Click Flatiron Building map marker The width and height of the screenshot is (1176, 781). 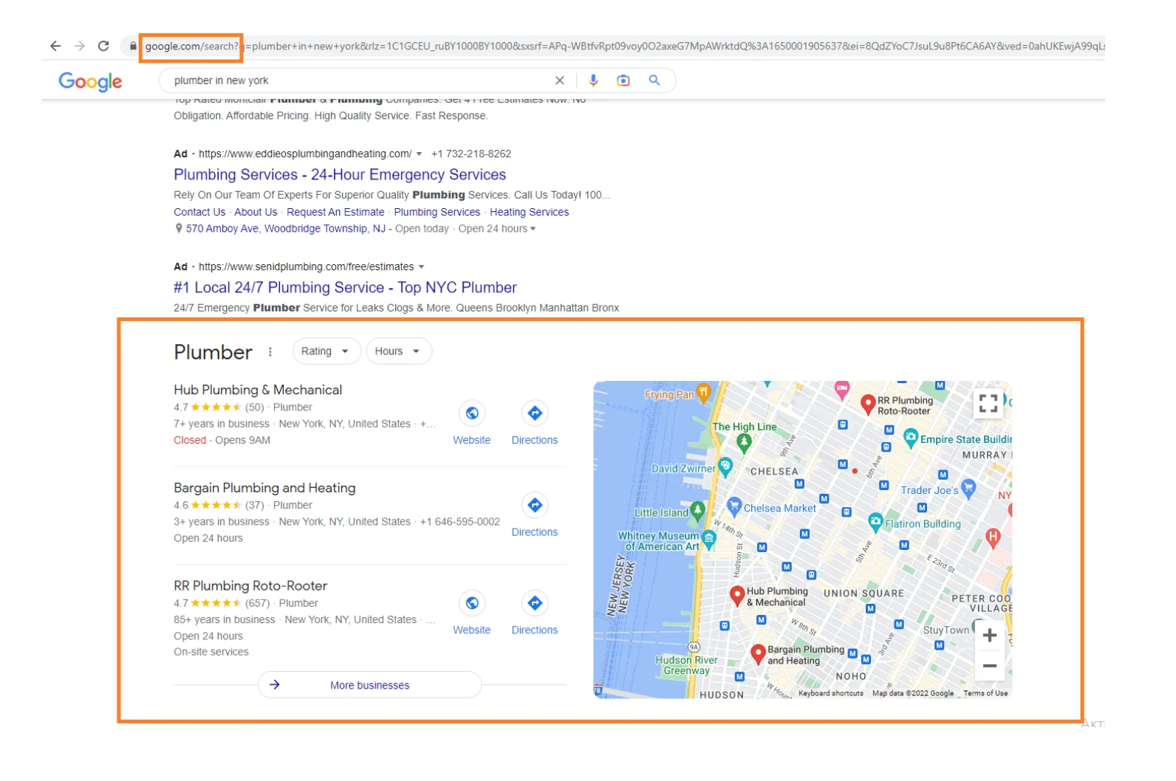pos(875,523)
